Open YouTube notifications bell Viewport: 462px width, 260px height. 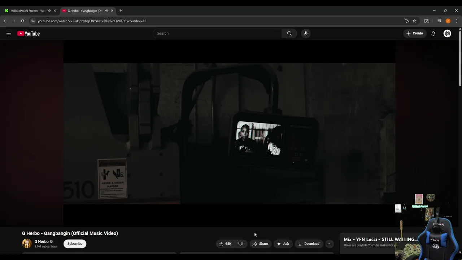click(x=433, y=34)
